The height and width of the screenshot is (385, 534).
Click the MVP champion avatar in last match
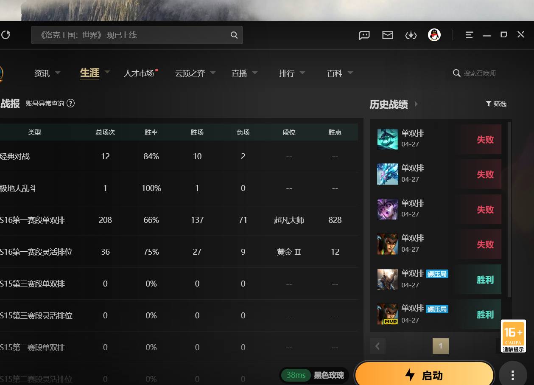[388, 314]
